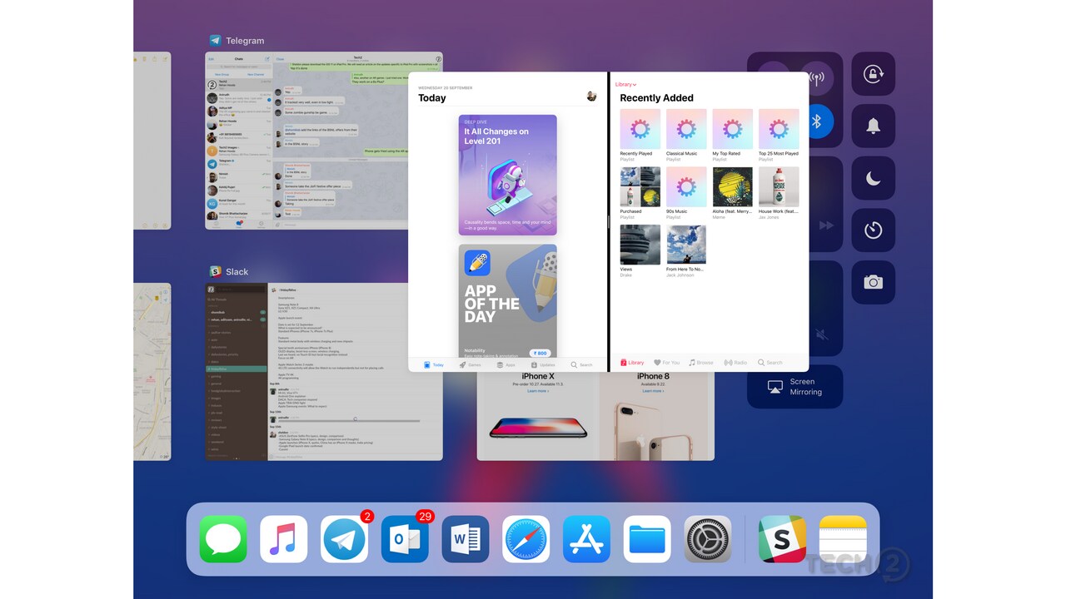Open Safari compass icon in dock
Image resolution: width=1066 pixels, height=599 pixels.
[x=526, y=539]
